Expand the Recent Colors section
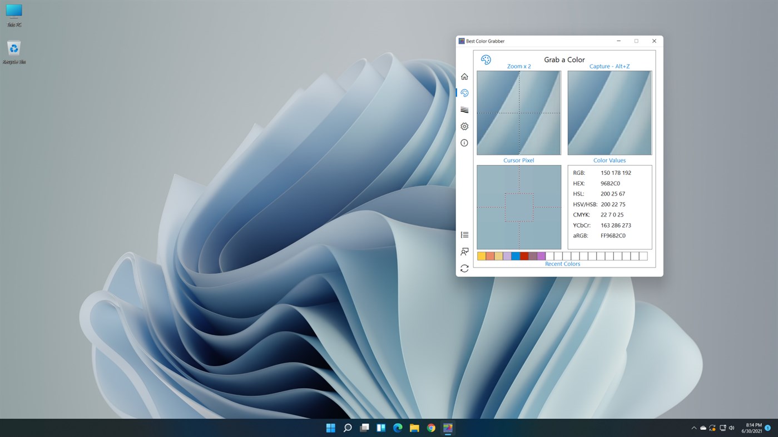This screenshot has width=778, height=437. (562, 264)
